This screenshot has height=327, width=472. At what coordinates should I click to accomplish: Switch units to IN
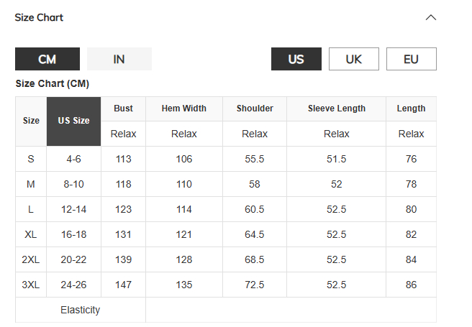click(119, 59)
